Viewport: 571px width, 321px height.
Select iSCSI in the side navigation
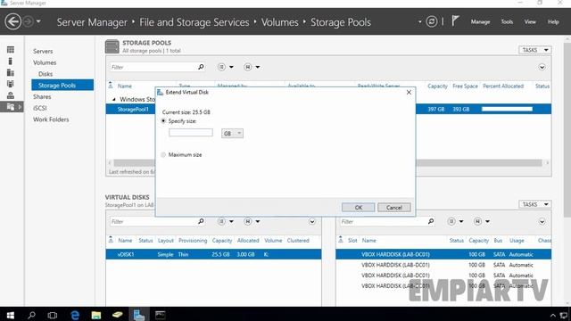coord(39,108)
